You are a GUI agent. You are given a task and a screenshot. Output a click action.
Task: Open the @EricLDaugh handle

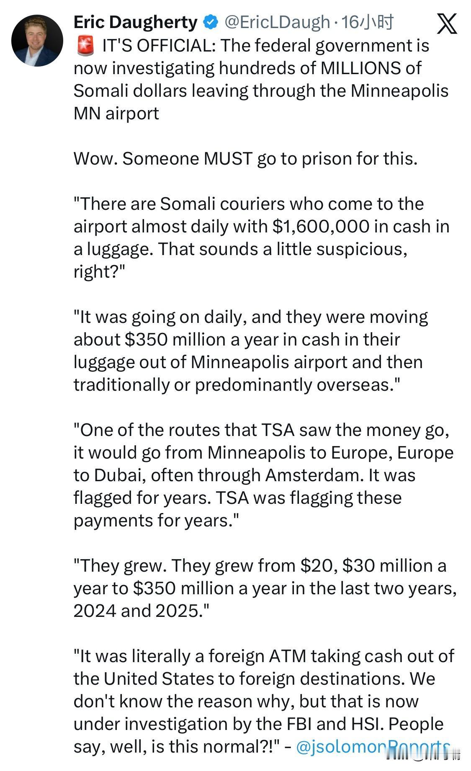[x=277, y=22]
